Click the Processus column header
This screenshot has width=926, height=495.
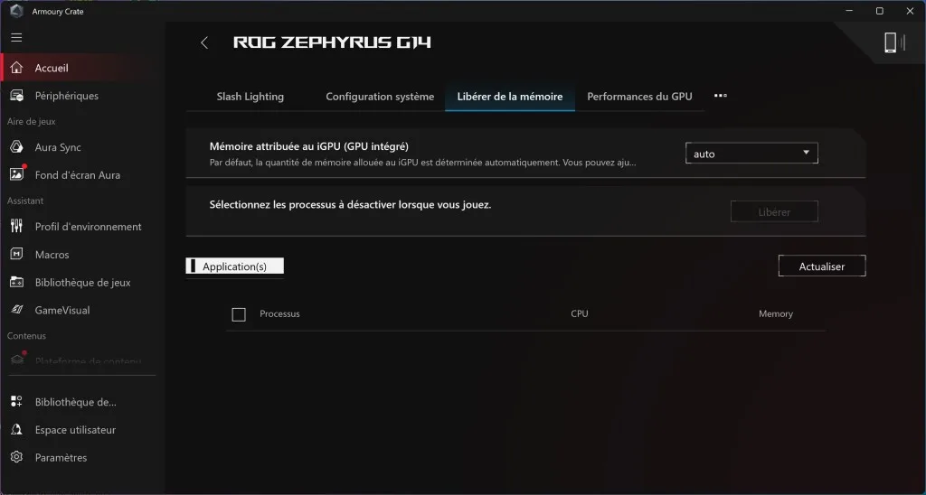click(279, 313)
